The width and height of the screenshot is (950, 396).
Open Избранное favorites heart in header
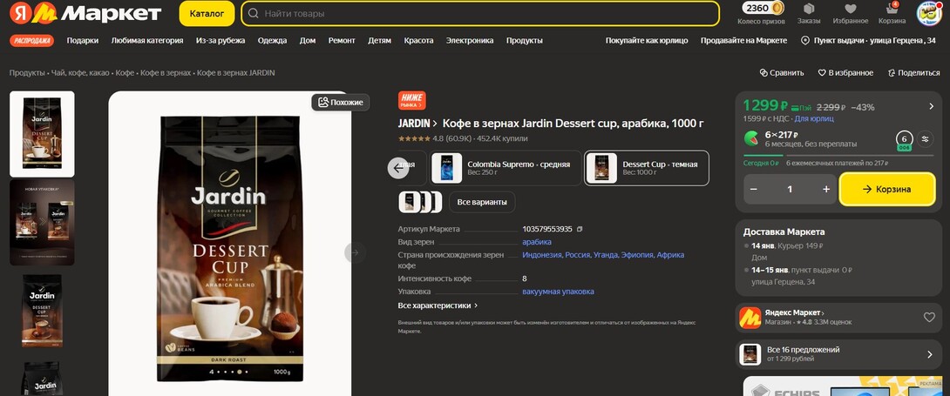[850, 10]
